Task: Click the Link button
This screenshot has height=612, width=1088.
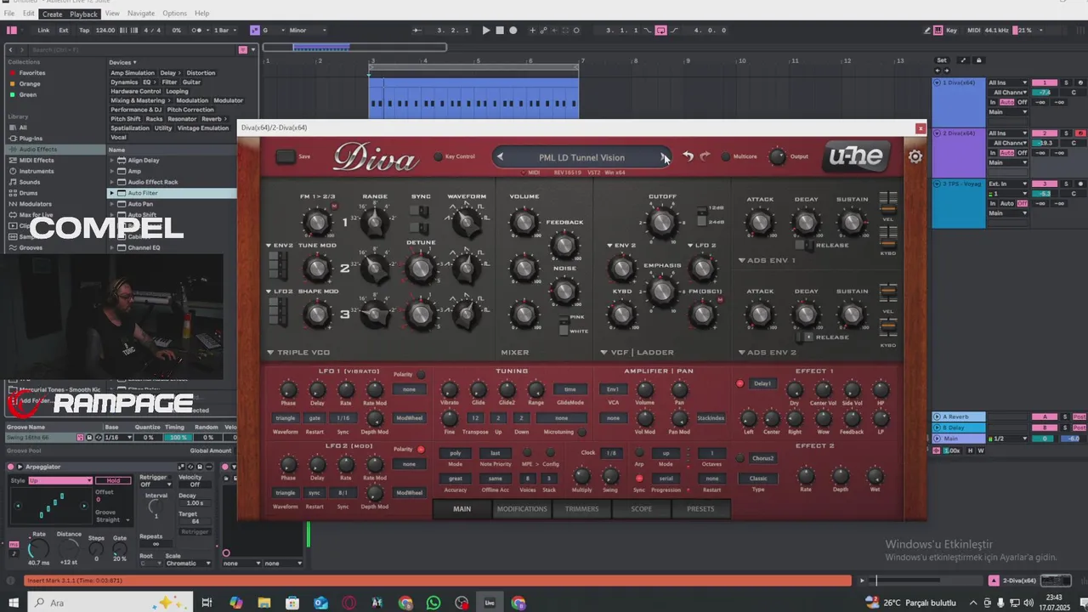Action: pyautogui.click(x=43, y=31)
